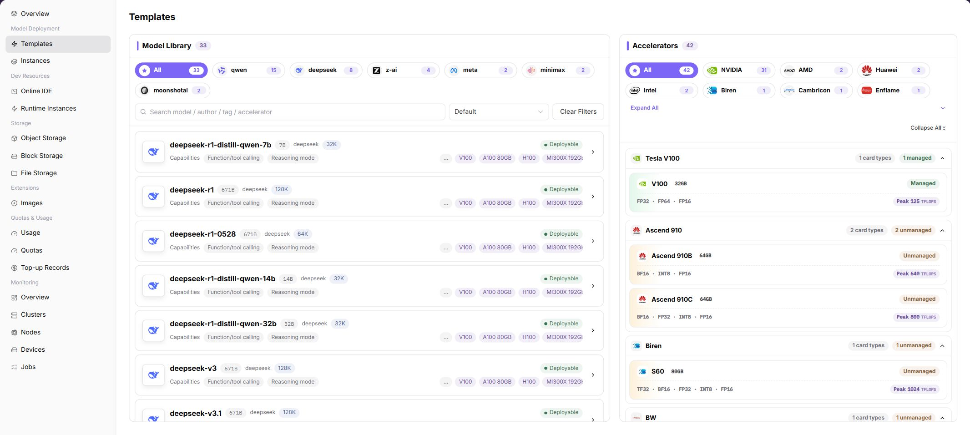Click Collapse All in accelerators
The height and width of the screenshot is (435, 970).
928,128
